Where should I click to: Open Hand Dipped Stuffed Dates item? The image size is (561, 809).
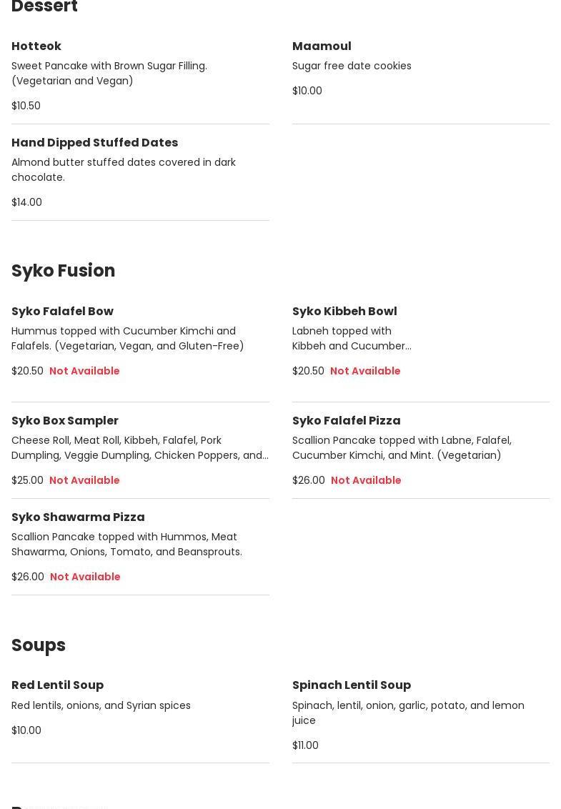(94, 142)
